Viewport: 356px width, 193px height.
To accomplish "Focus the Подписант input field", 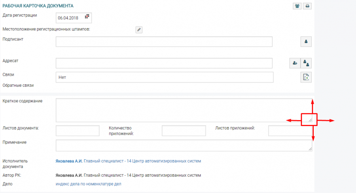I will coord(164,42).
